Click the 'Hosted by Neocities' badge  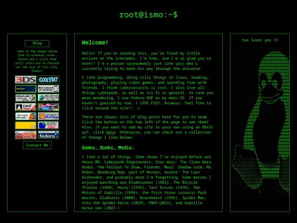pos(48,116)
